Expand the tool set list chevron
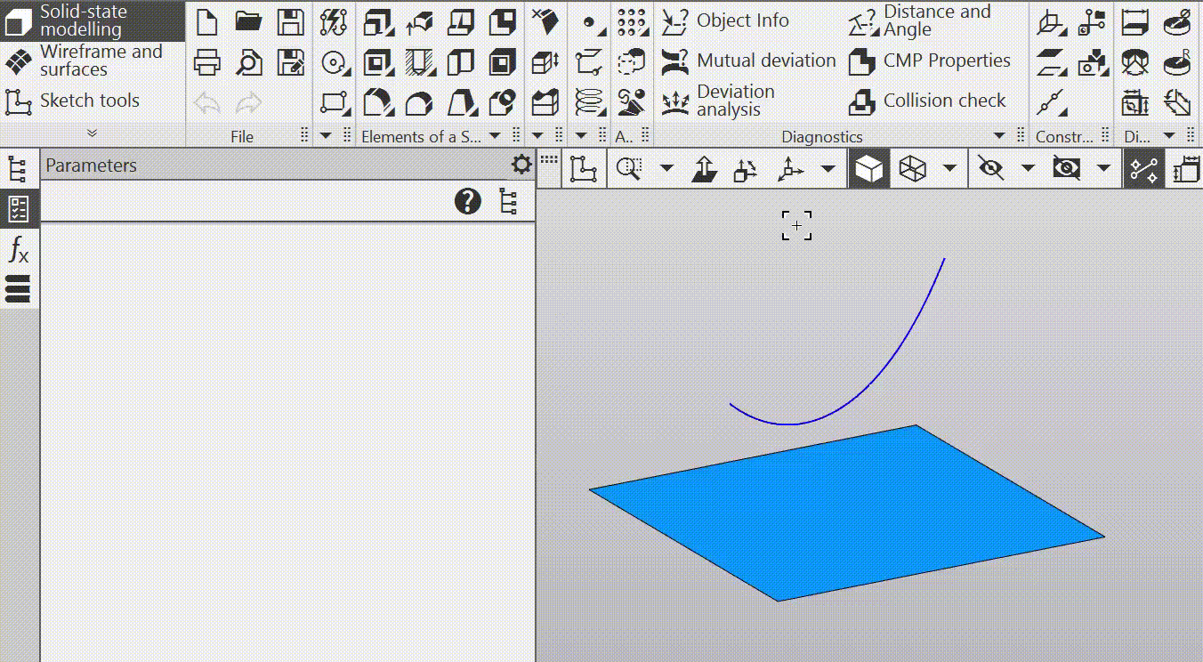The image size is (1203, 662). click(x=92, y=133)
